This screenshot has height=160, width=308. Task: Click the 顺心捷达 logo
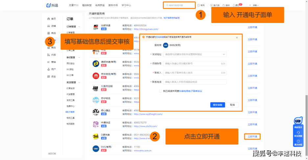96,112
